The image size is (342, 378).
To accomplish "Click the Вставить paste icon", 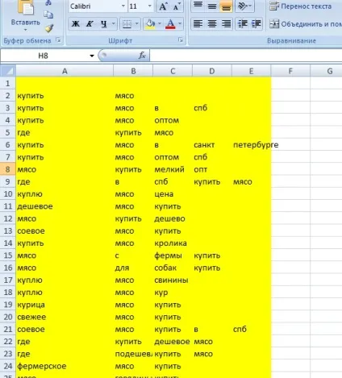I will point(26,7).
